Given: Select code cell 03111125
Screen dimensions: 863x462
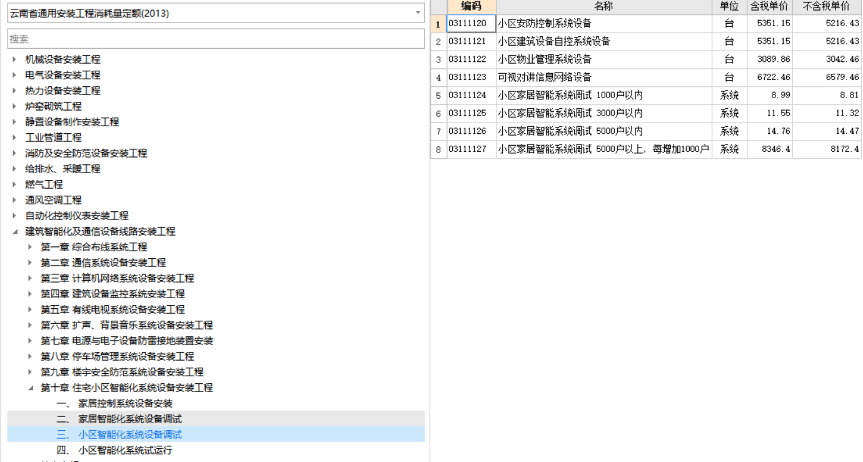Looking at the screenshot, I should pyautogui.click(x=472, y=113).
